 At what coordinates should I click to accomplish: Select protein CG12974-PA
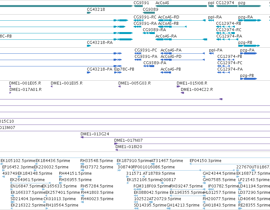point(223,72)
